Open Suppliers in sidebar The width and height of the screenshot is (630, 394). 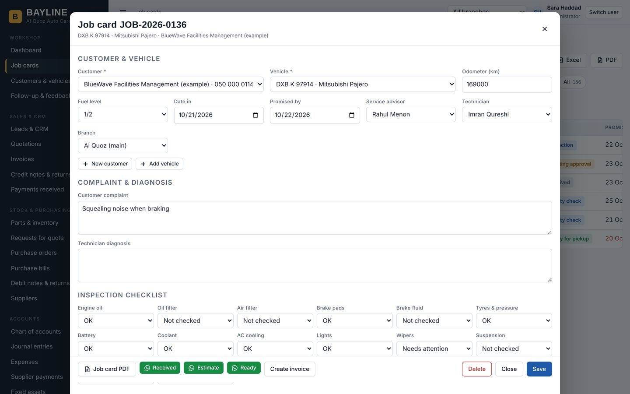click(x=24, y=299)
